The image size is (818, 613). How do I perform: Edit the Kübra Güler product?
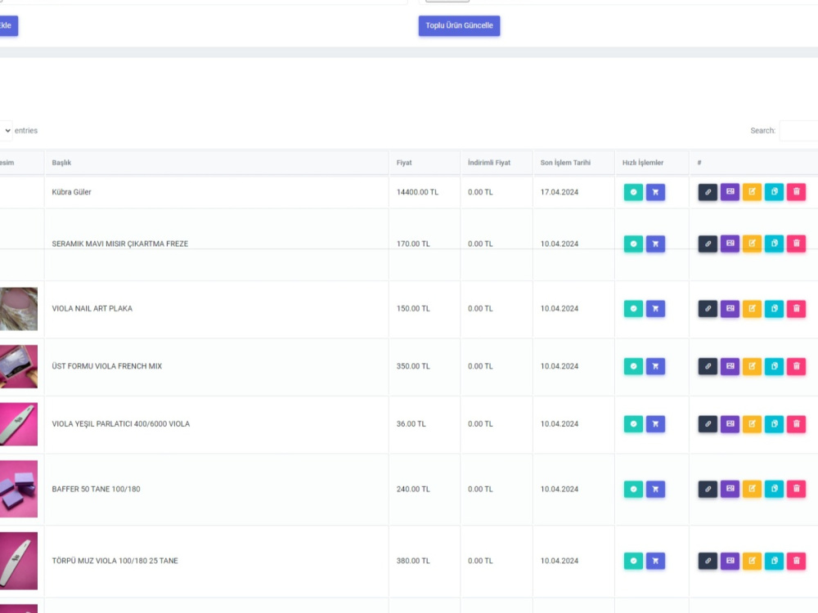(x=752, y=192)
